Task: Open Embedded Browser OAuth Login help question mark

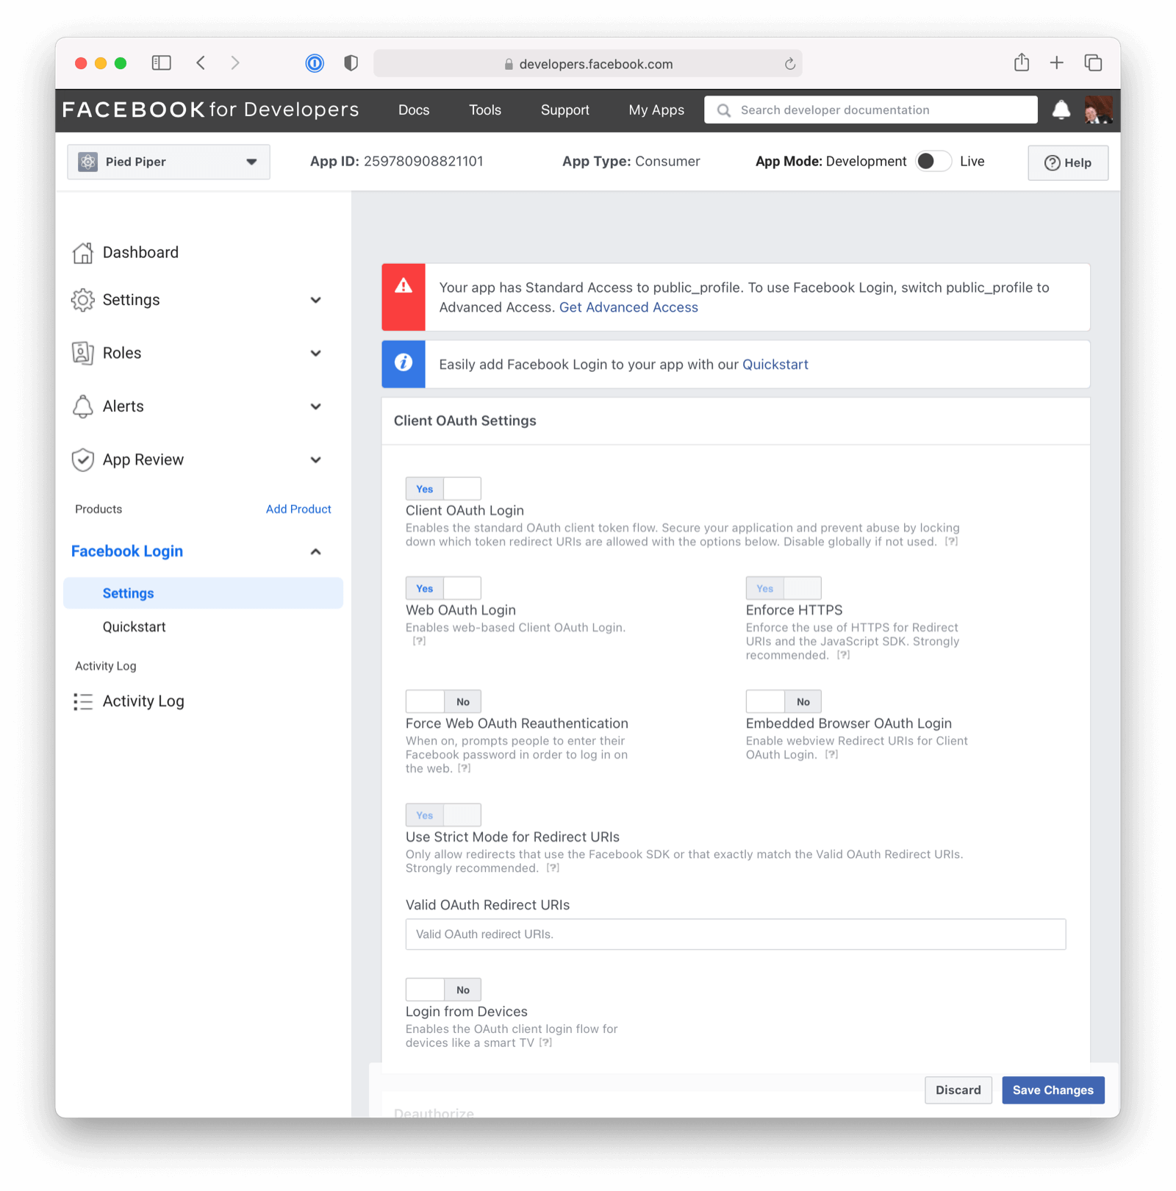Action: click(831, 754)
